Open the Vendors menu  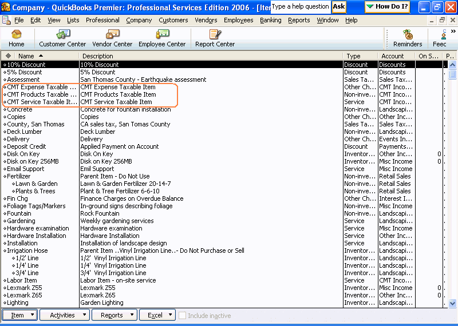[x=206, y=20]
